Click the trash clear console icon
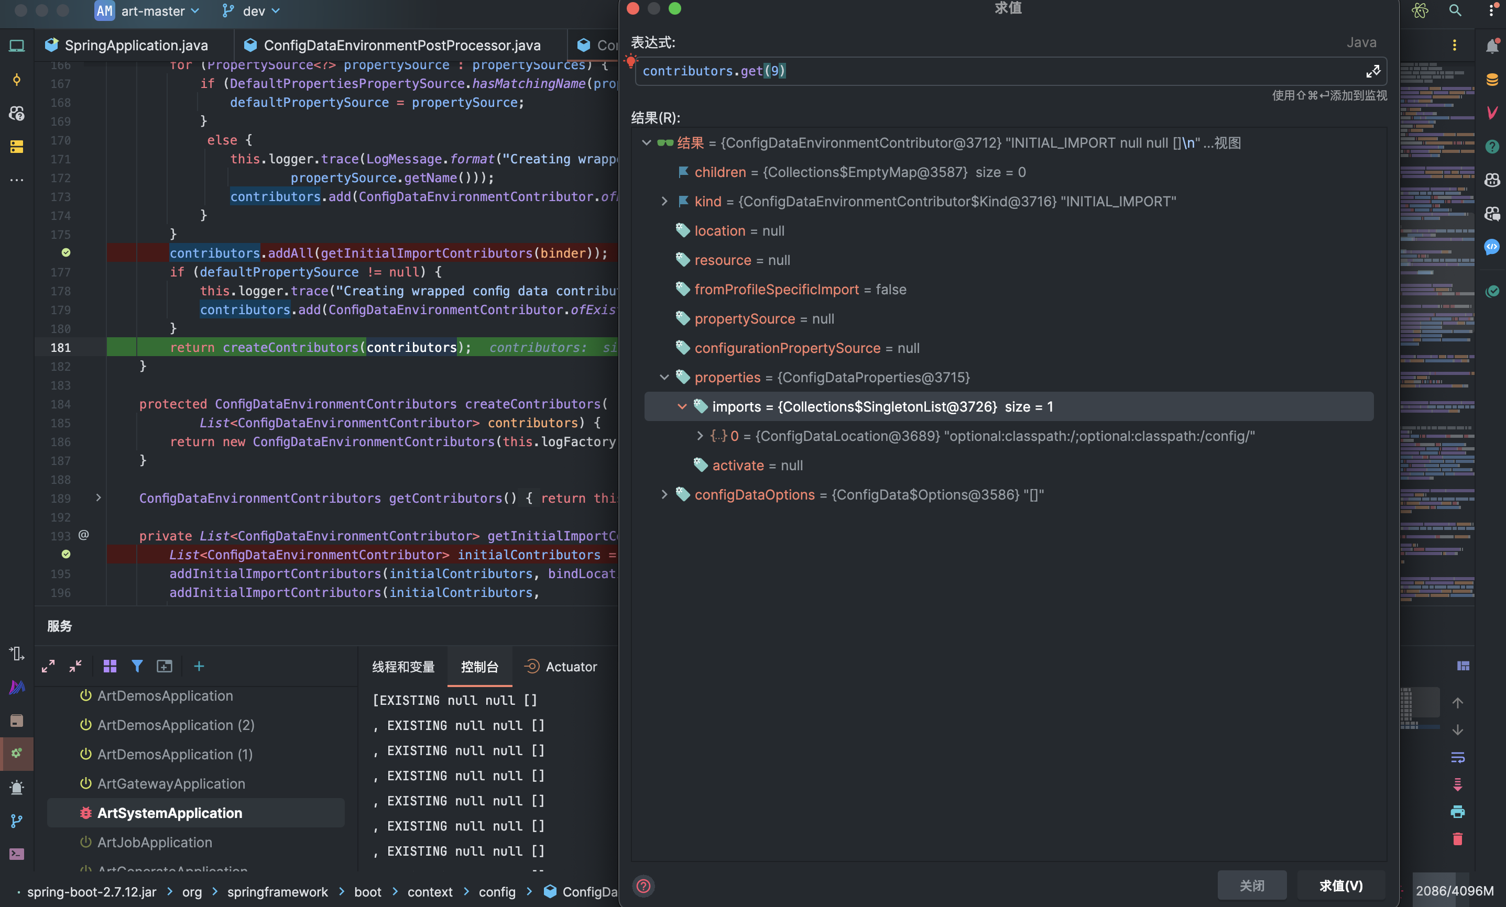 (x=1458, y=838)
